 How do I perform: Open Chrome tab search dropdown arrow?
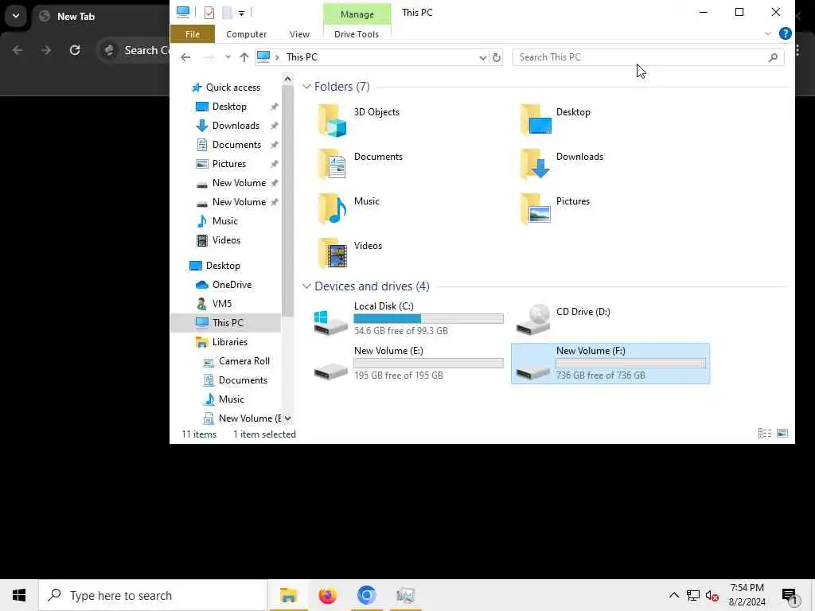[16, 16]
